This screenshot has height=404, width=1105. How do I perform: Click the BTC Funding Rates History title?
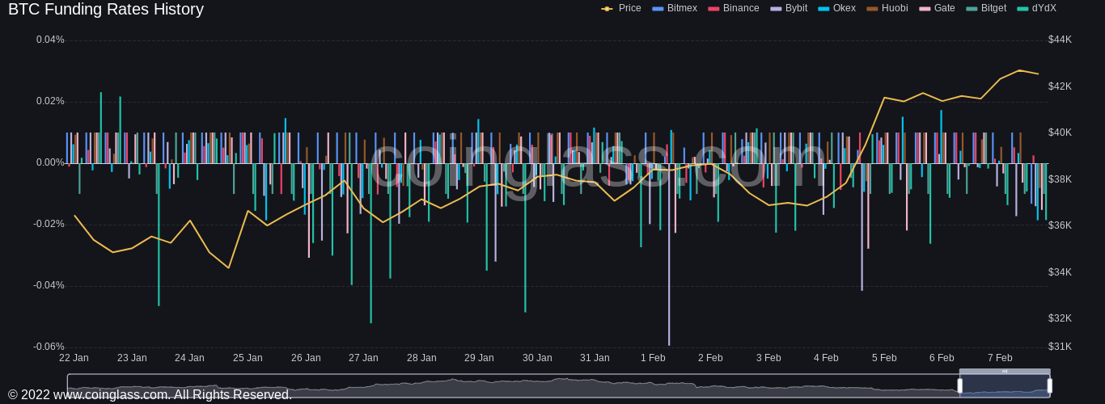tap(106, 10)
